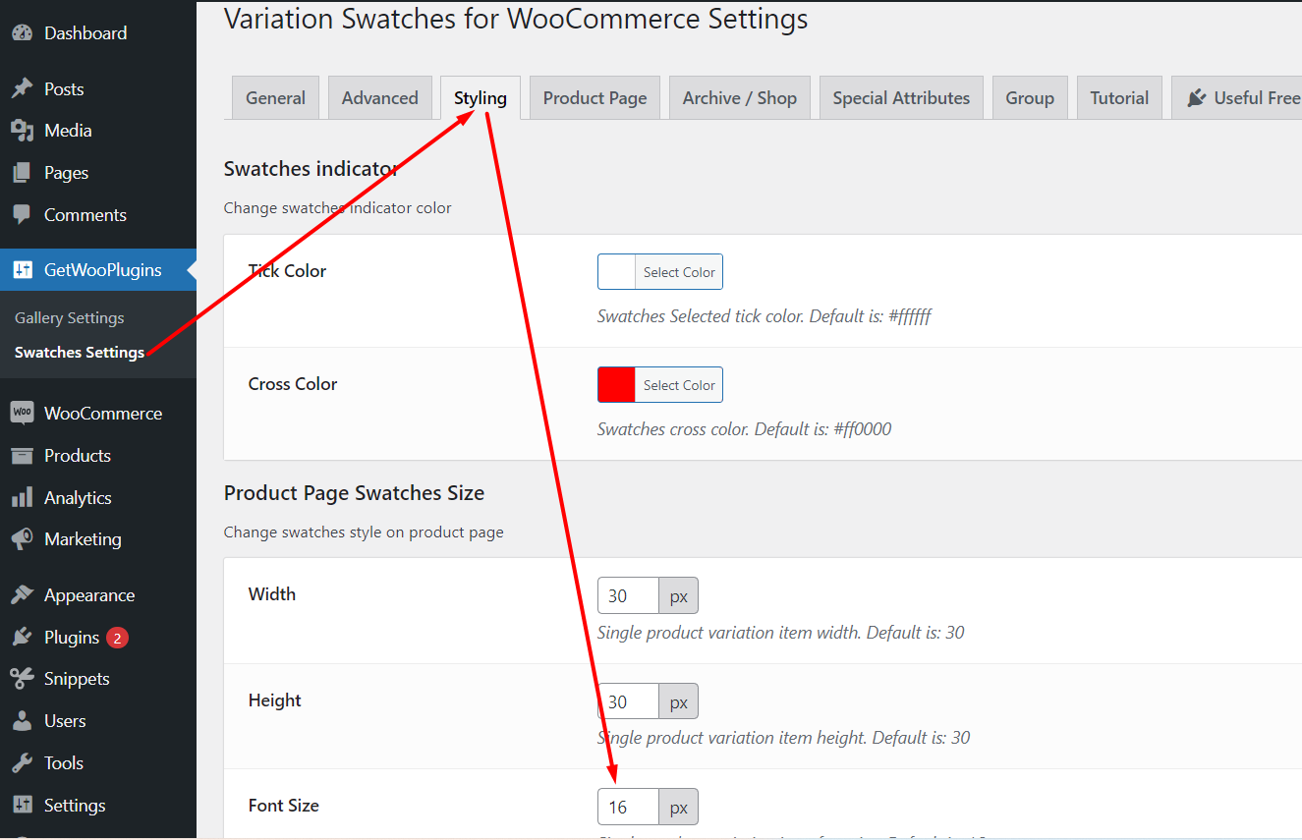Click the Tools wrench icon

[x=22, y=762]
